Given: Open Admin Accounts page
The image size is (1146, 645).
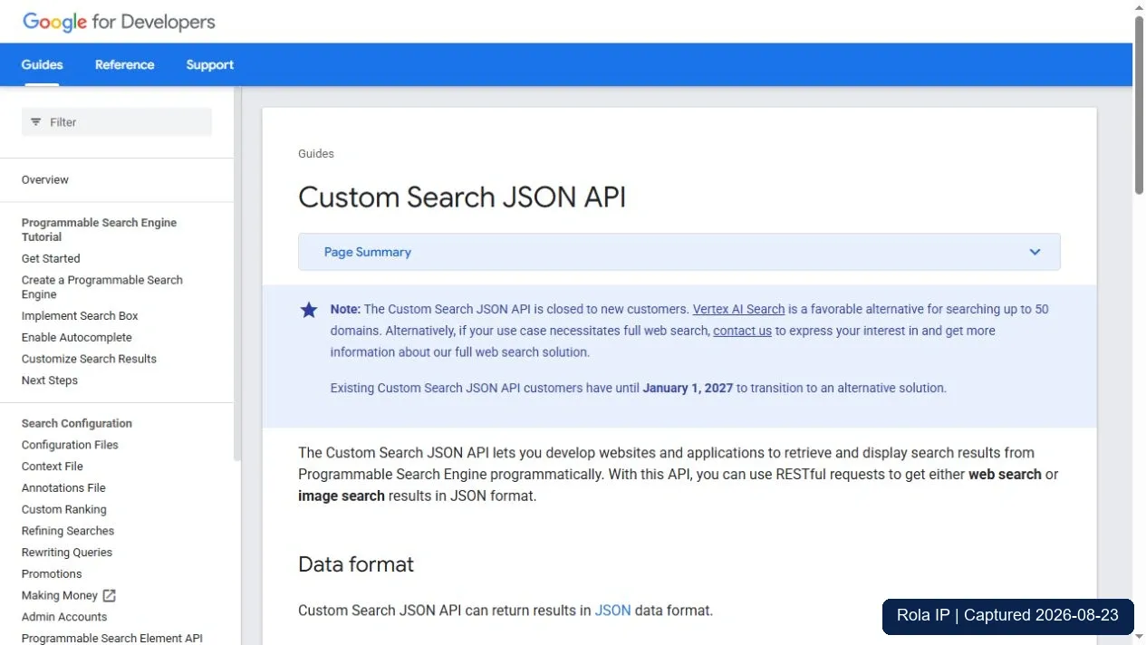Looking at the screenshot, I should click(64, 617).
